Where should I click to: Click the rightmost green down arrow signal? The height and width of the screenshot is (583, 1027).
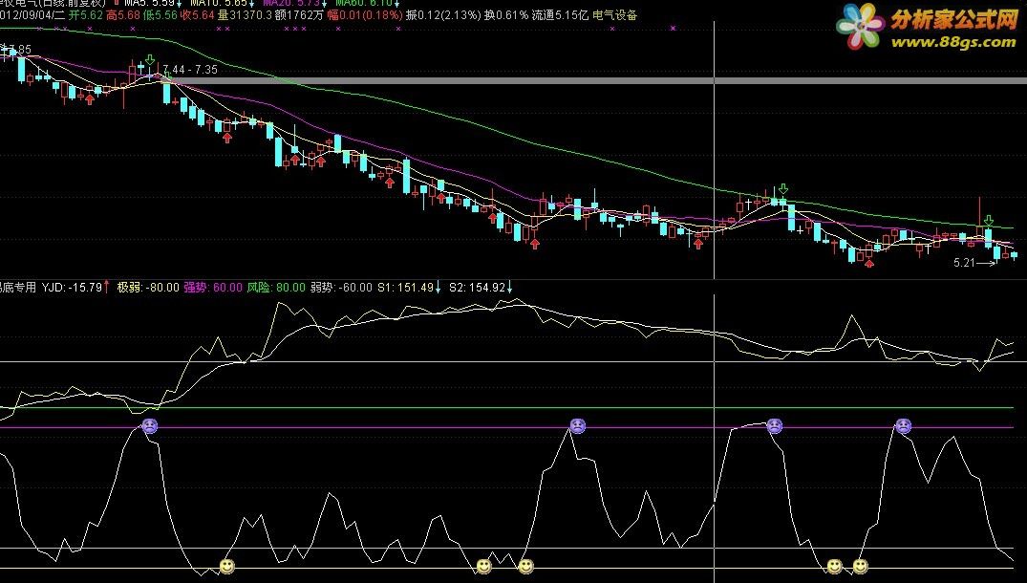coord(989,220)
